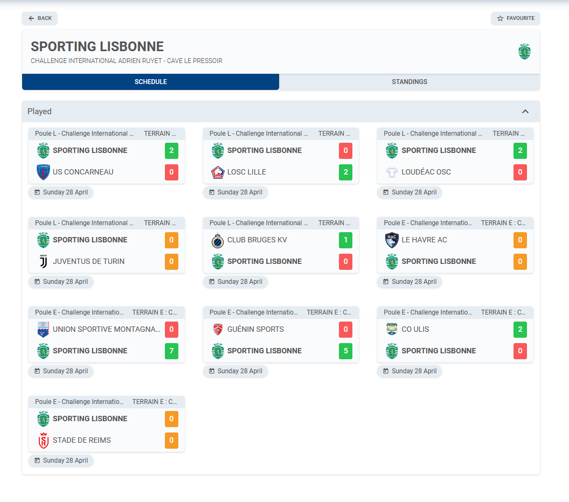Toggle the Favourite star button

[515, 18]
